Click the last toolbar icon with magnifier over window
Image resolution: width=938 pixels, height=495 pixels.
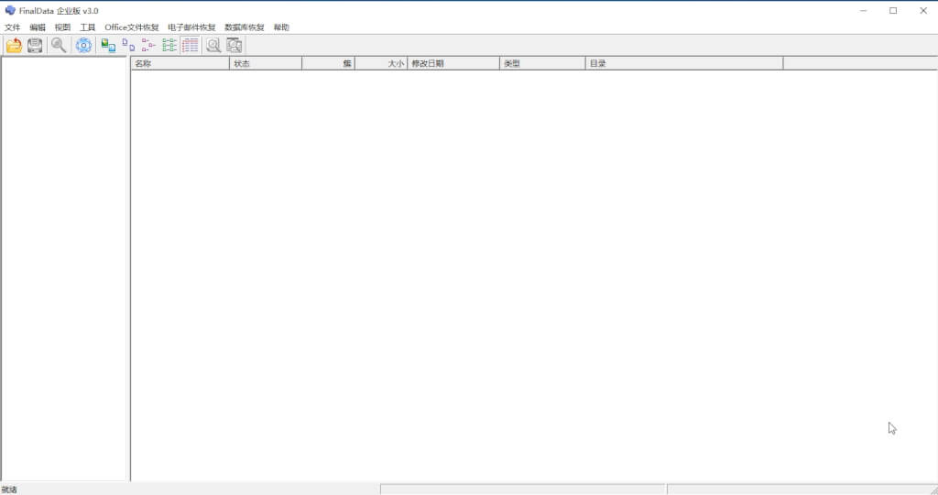(x=234, y=46)
